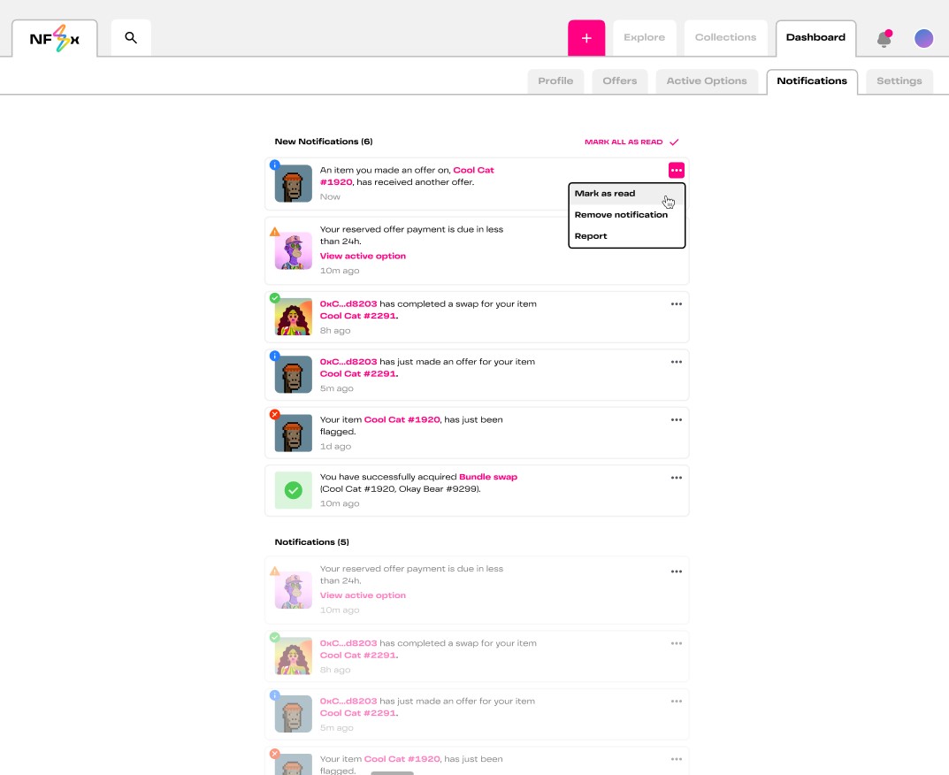Click the pink plus create button
This screenshot has width=949, height=775.
[586, 38]
